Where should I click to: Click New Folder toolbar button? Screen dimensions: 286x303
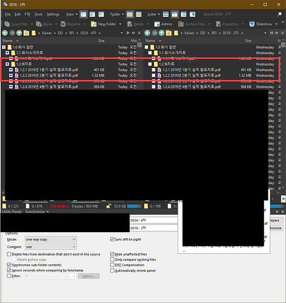click(104, 24)
